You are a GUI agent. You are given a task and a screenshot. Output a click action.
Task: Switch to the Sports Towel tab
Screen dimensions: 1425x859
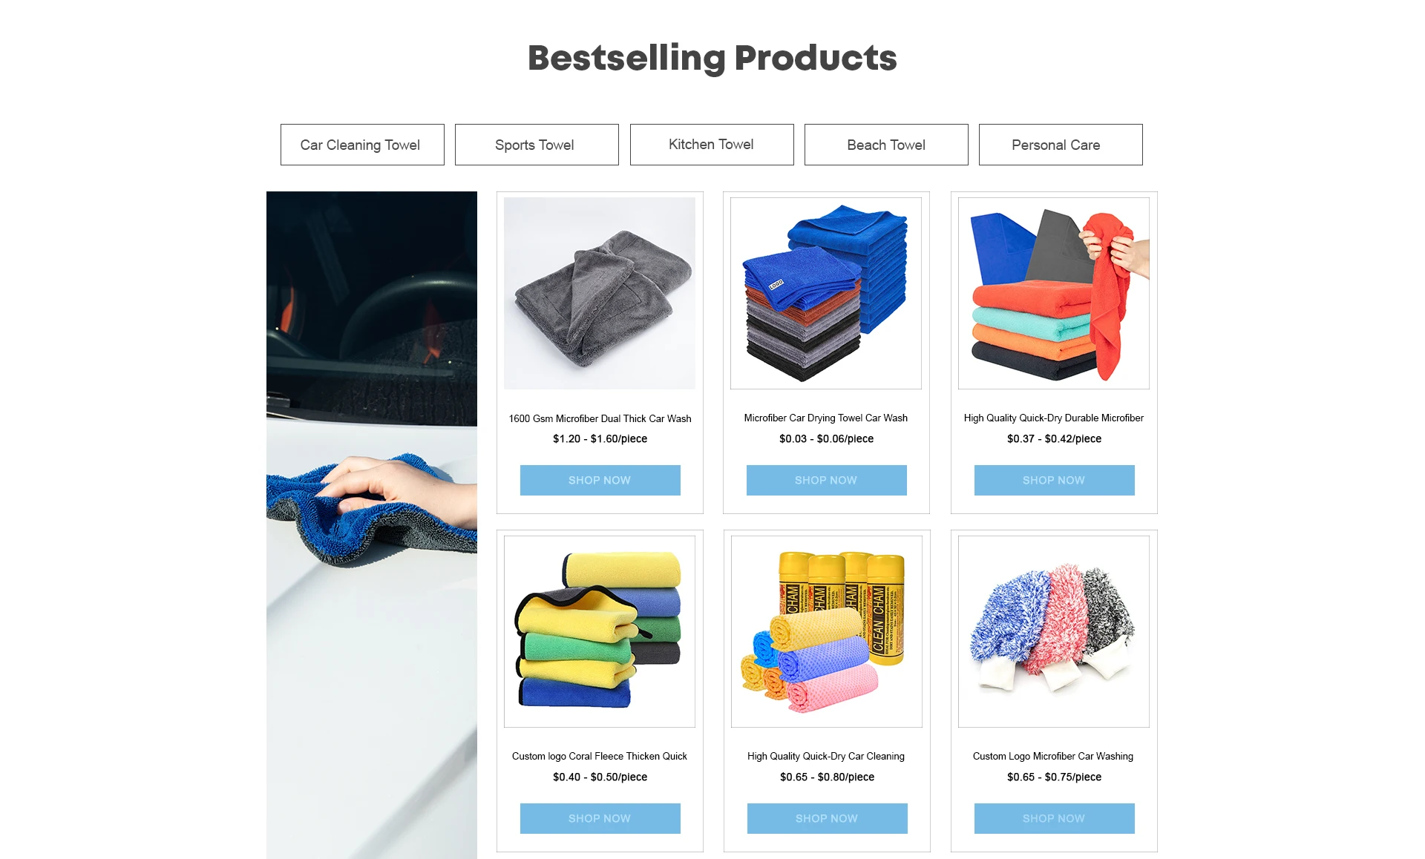(x=537, y=145)
